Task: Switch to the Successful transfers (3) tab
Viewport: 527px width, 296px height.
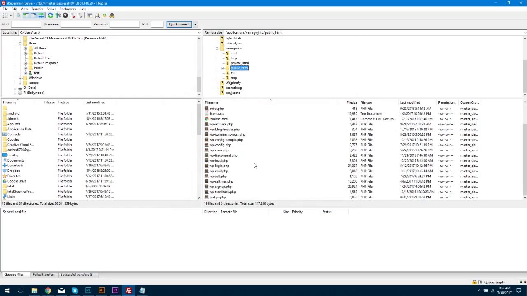Action: (77, 275)
